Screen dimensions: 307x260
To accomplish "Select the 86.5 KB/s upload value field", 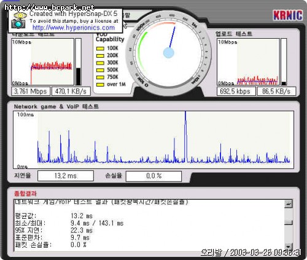I will (276, 91).
